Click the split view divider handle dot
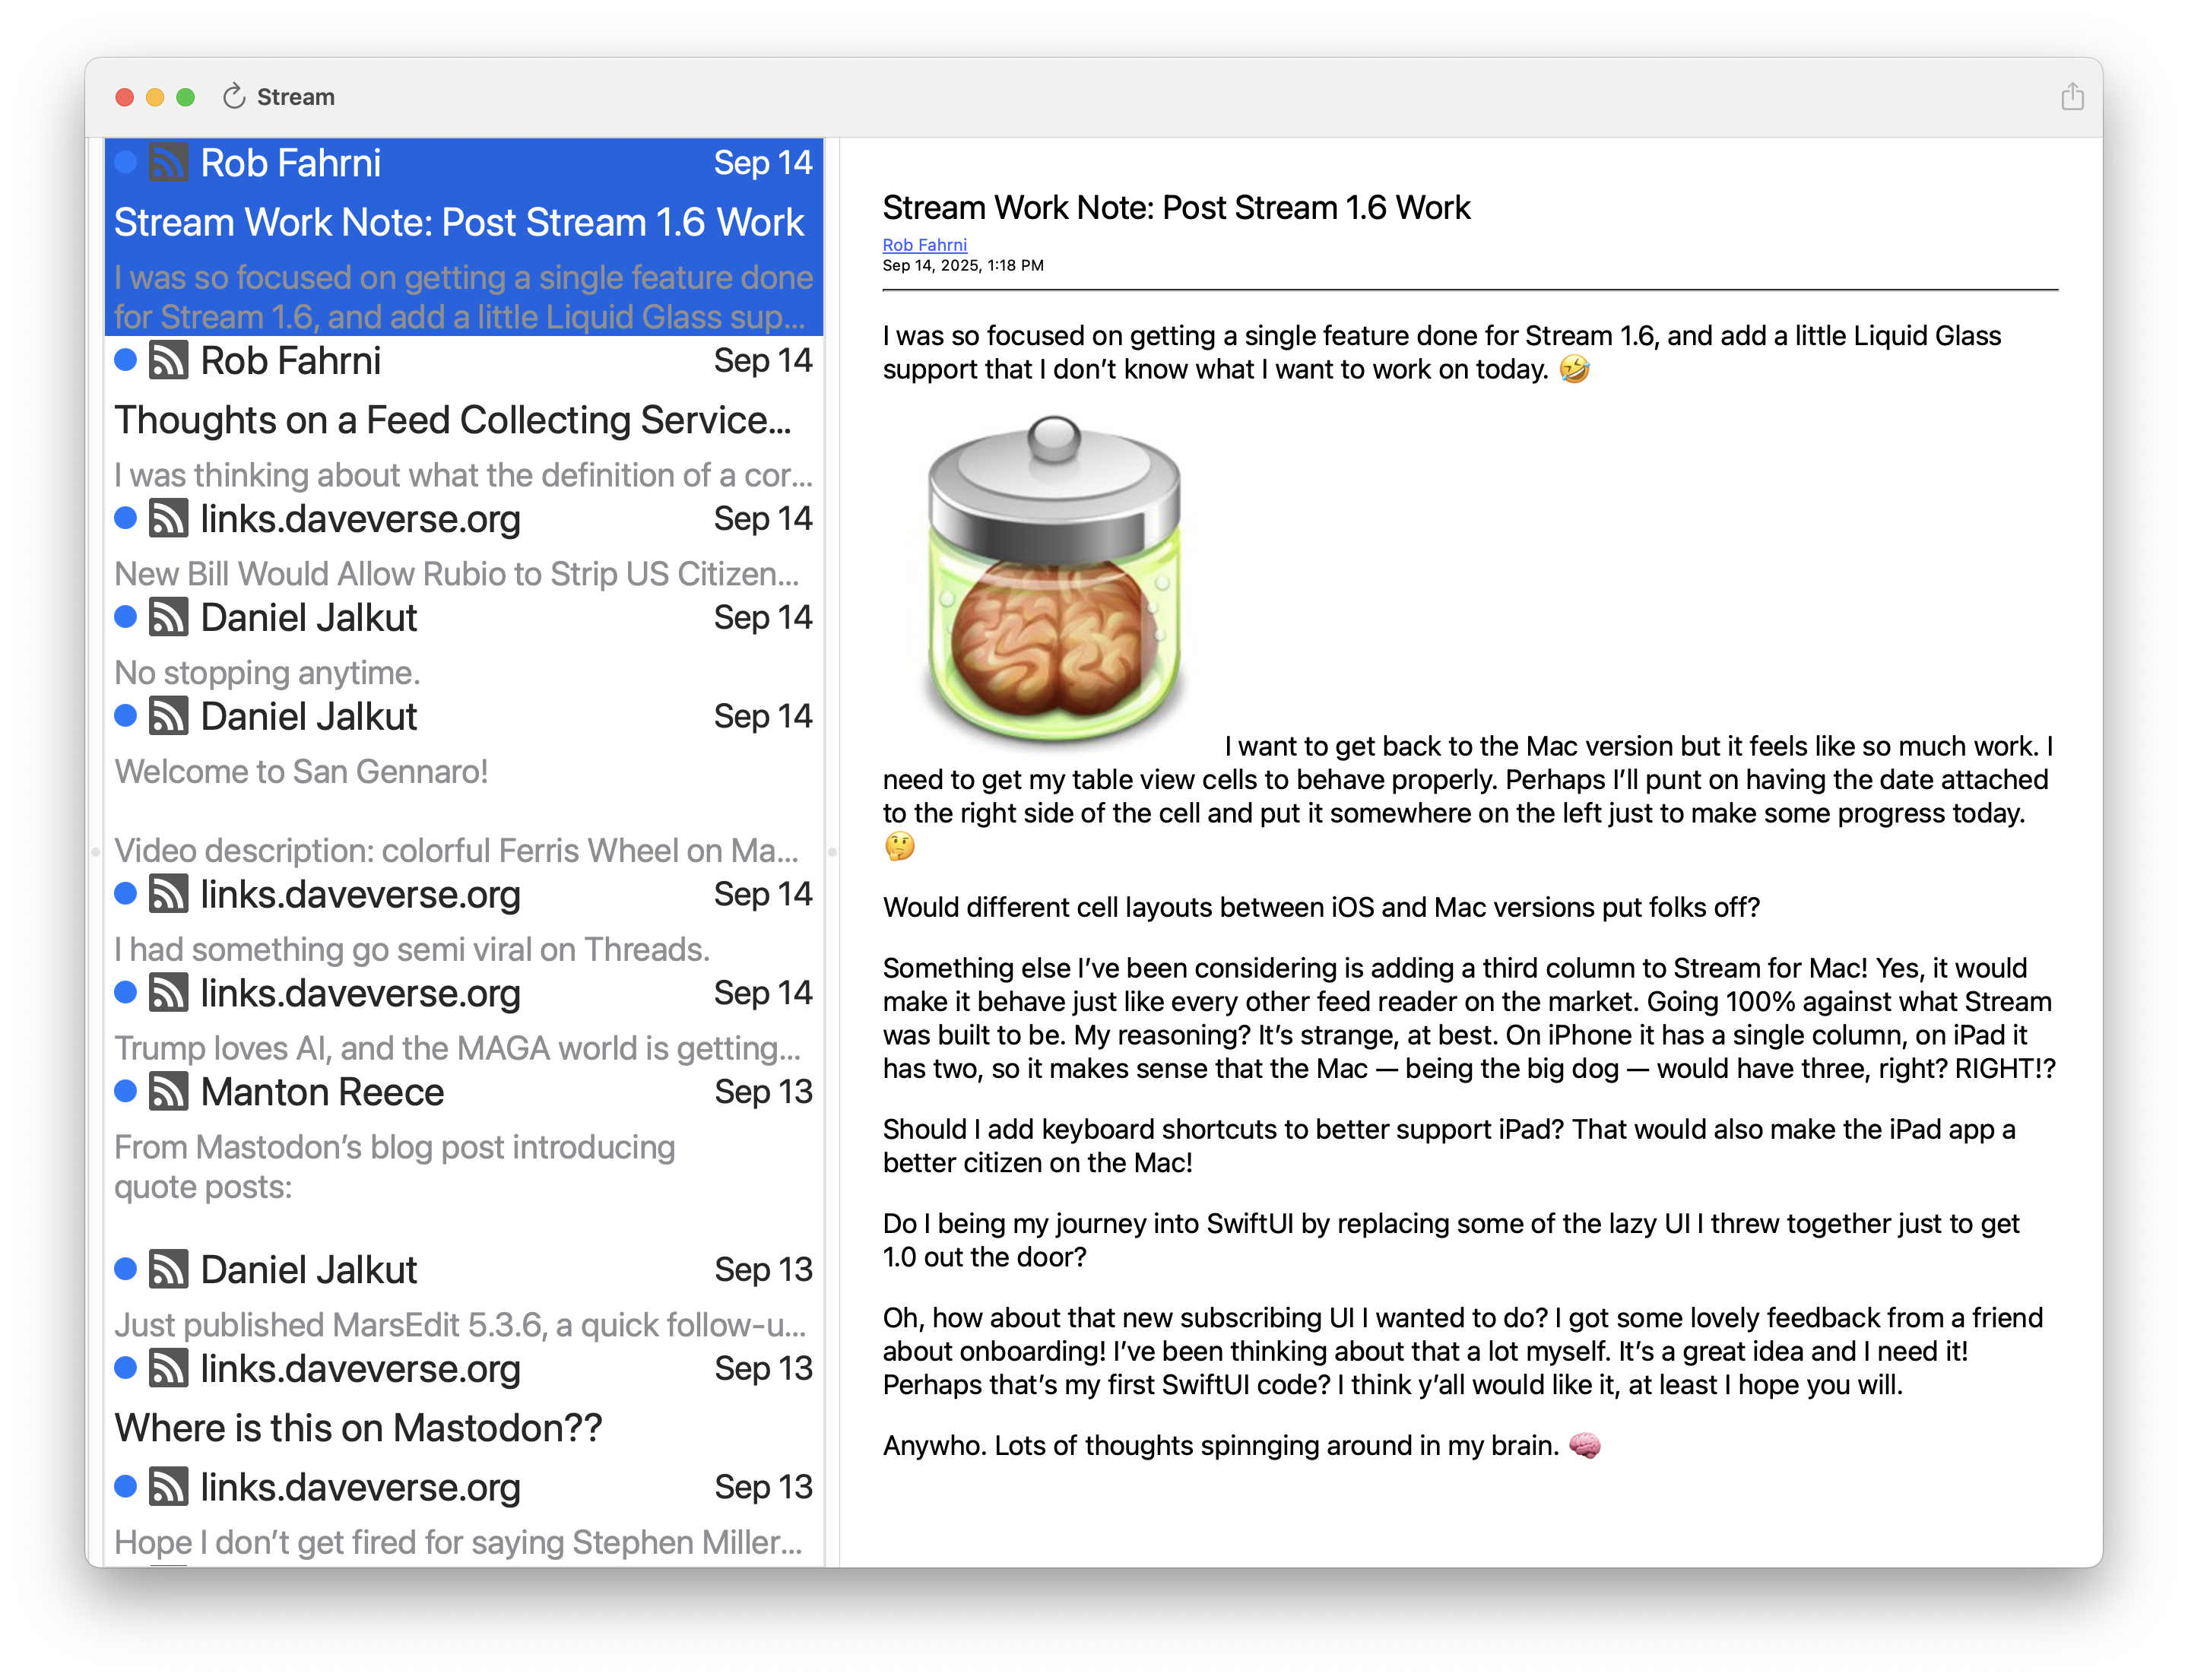Image resolution: width=2188 pixels, height=1680 pixels. tap(832, 852)
